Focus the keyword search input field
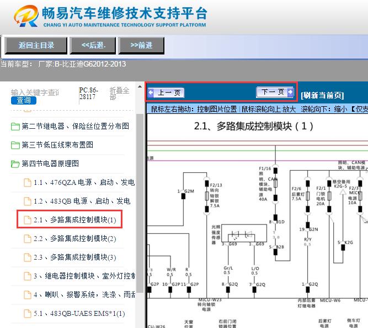Image resolution: width=368 pixels, height=328 pixels. [x=35, y=92]
